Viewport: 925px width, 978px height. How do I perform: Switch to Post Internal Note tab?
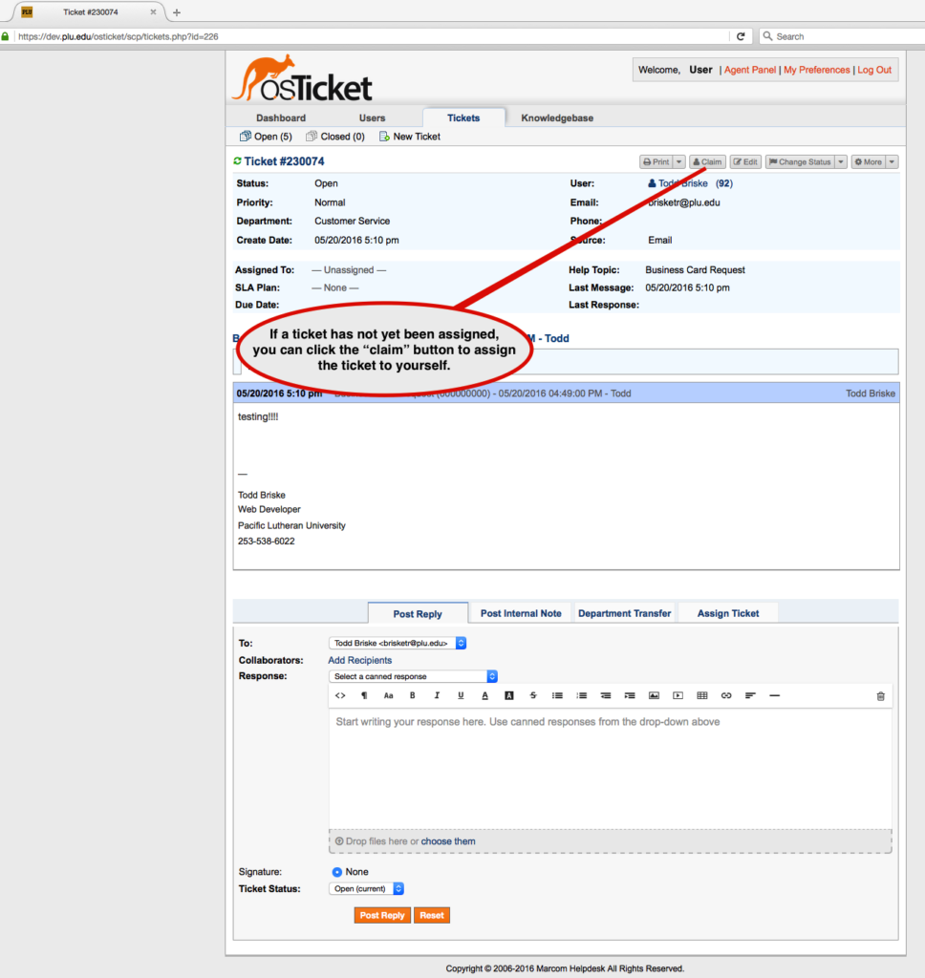click(521, 613)
